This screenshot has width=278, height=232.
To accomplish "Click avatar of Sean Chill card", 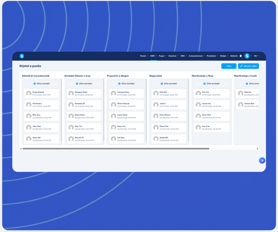I will point(198,116).
